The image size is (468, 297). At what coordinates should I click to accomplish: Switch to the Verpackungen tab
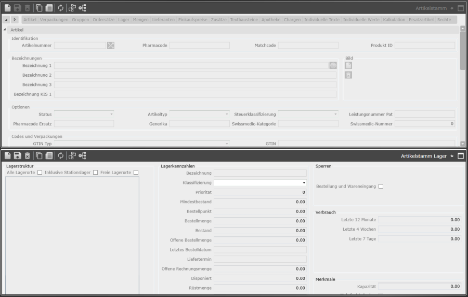pyautogui.click(x=54, y=20)
